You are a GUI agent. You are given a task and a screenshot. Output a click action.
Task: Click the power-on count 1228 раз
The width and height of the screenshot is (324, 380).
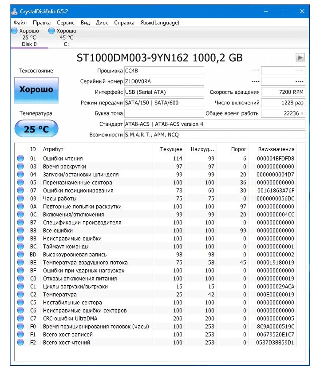(x=283, y=103)
